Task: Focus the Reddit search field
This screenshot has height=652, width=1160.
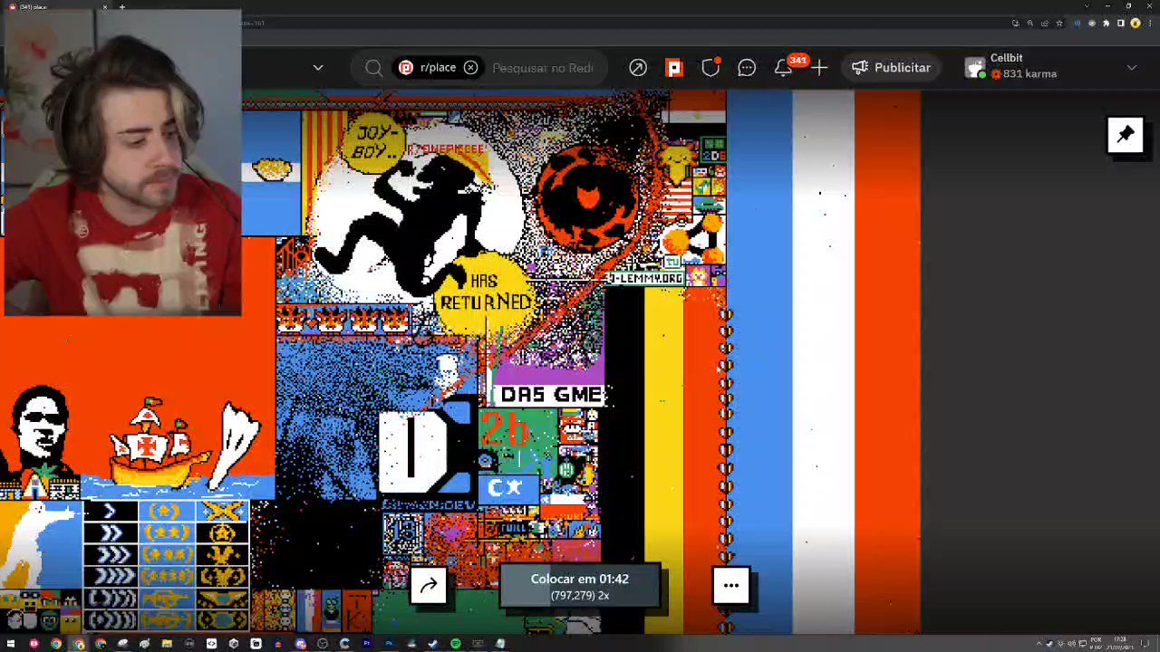Action: (x=543, y=68)
